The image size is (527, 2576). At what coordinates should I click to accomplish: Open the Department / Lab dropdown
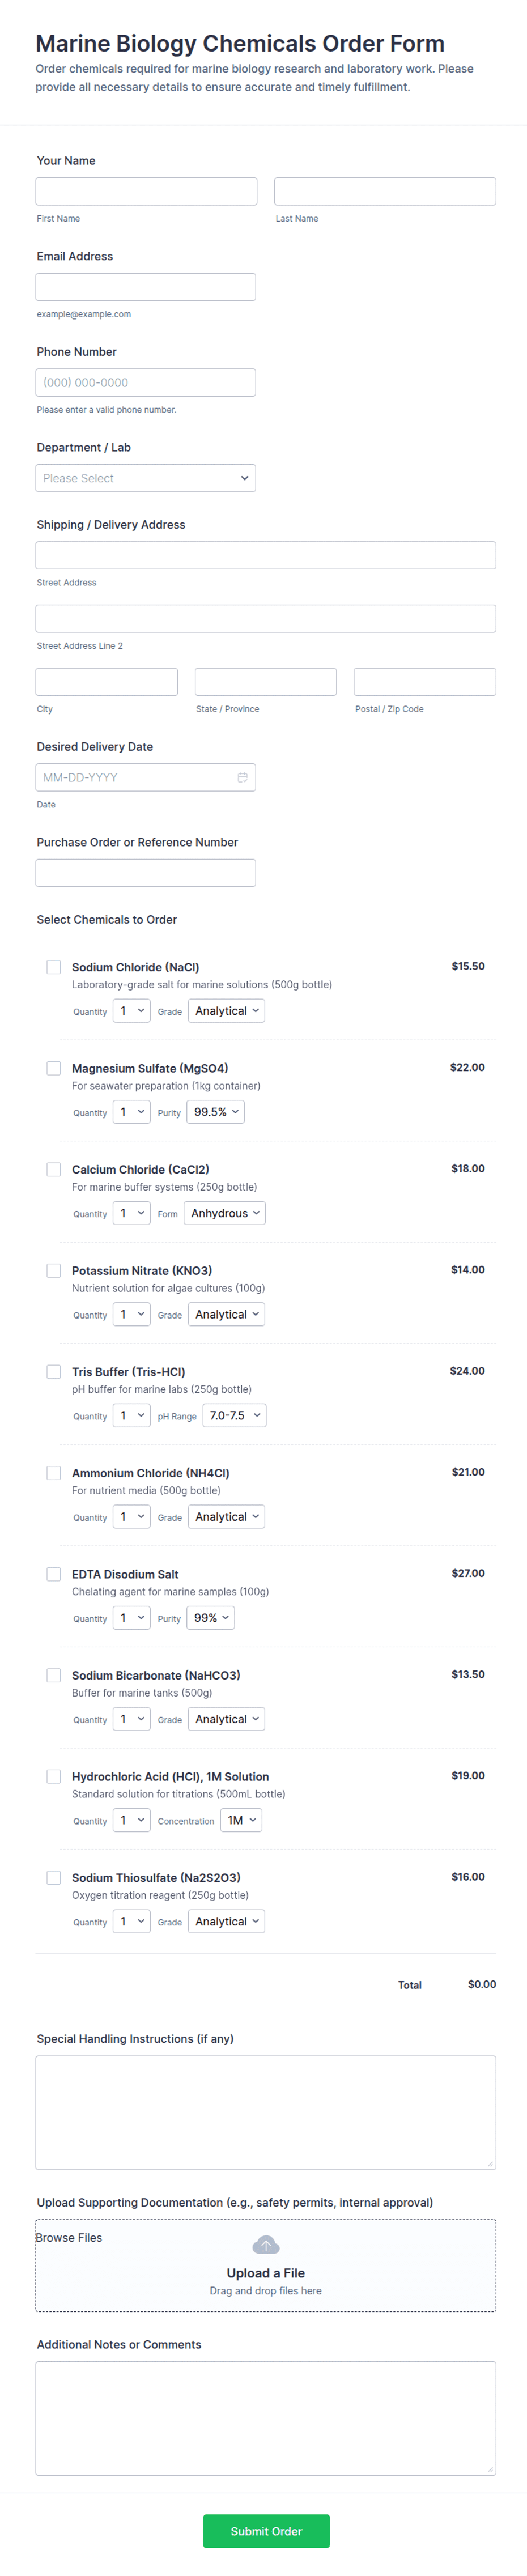tap(146, 478)
